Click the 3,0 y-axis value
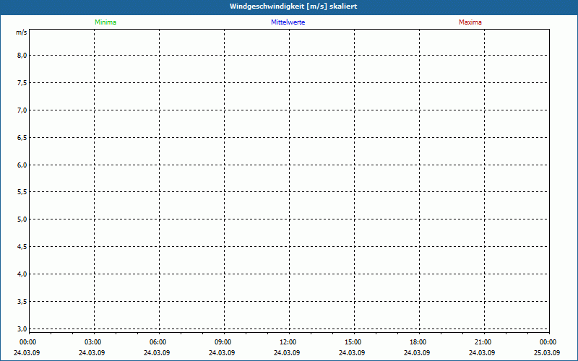Image resolution: width=578 pixels, height=361 pixels. 22,329
